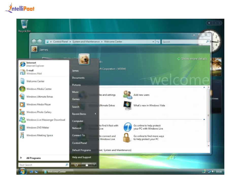Open Control Panel from Start menu

79,143
